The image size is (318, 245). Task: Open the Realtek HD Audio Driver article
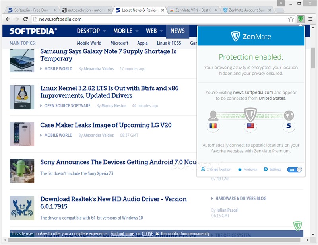point(113,203)
